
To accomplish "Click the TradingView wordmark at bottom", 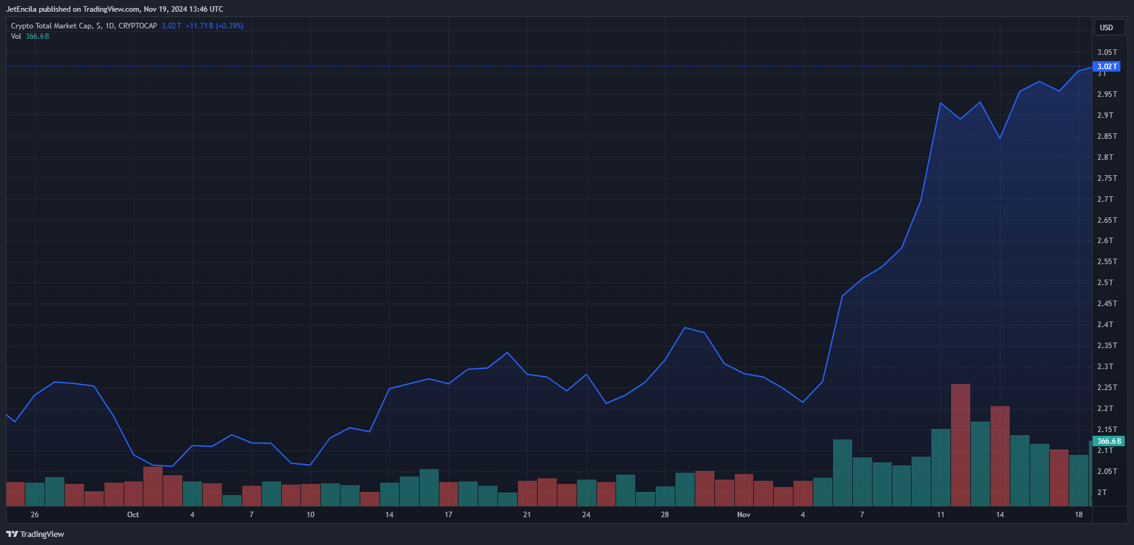I will (42, 534).
